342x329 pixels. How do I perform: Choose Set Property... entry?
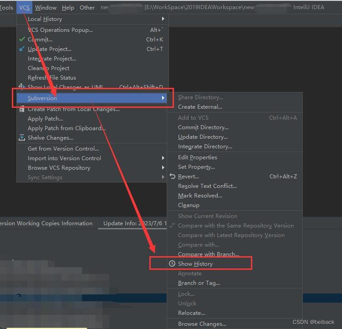235,167
